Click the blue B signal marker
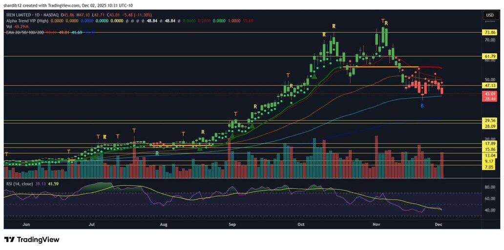The height and width of the screenshot is (250, 504). (x=422, y=105)
